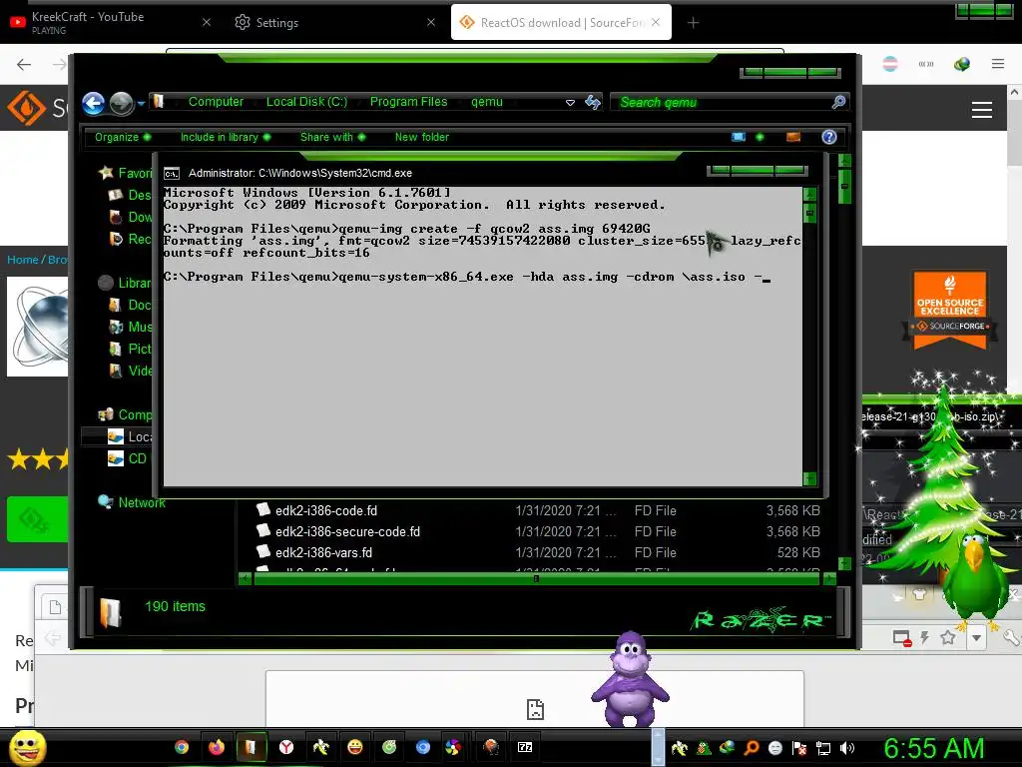Screen dimensions: 1022x767
Task: Select Computer in the address breadcrumb
Action: (x=216, y=102)
